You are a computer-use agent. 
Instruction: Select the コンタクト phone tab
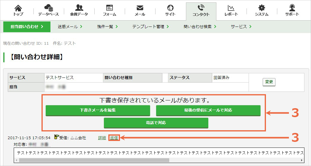coord(201,11)
